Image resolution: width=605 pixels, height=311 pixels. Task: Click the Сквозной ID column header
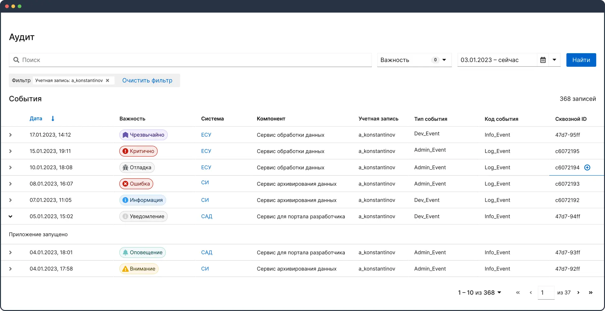[571, 119]
